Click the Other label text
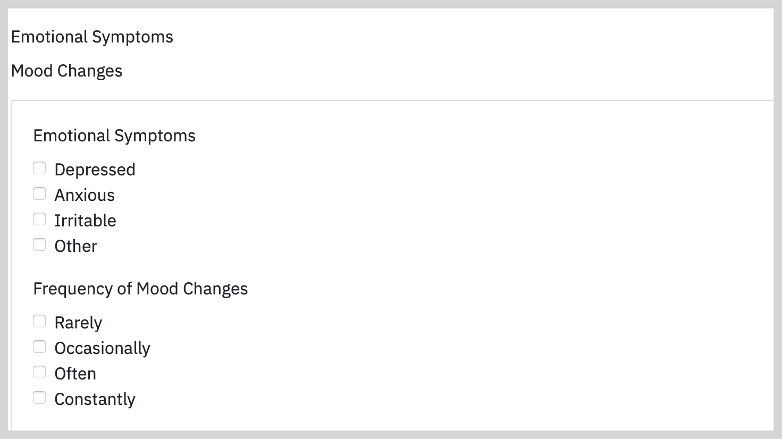The width and height of the screenshot is (782, 439). [76, 246]
